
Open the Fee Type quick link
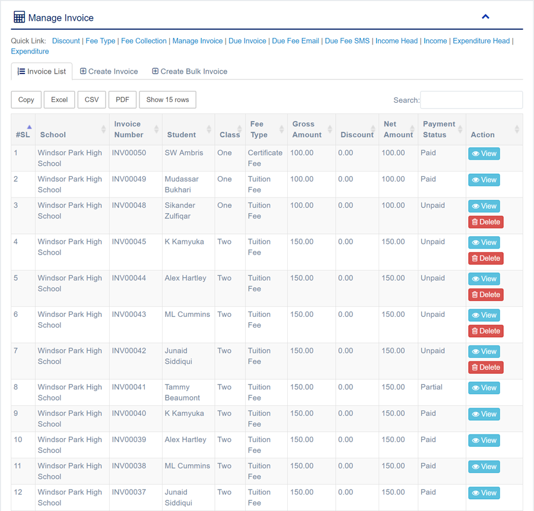click(x=100, y=41)
